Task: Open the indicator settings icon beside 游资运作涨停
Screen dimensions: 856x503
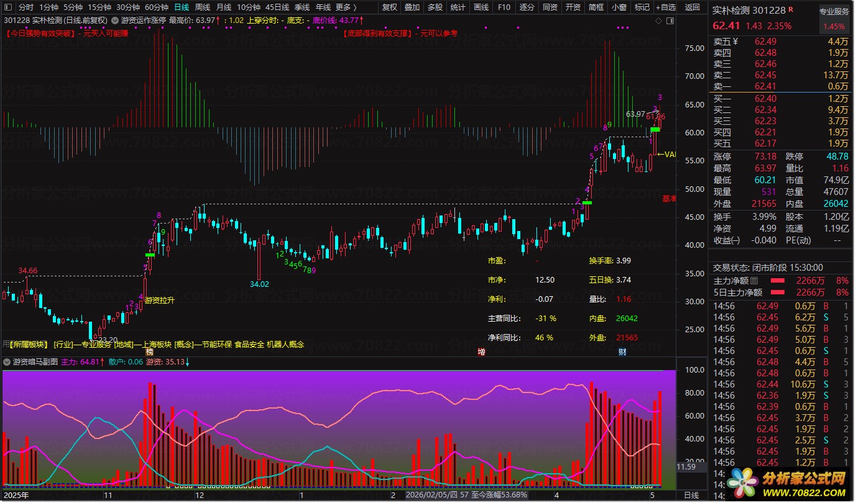Action: tap(115, 20)
